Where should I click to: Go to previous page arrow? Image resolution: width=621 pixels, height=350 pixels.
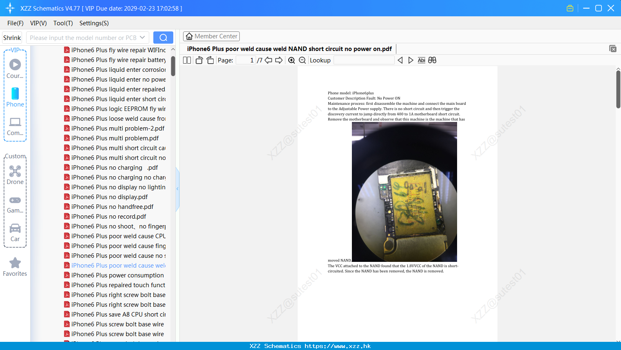click(x=268, y=60)
